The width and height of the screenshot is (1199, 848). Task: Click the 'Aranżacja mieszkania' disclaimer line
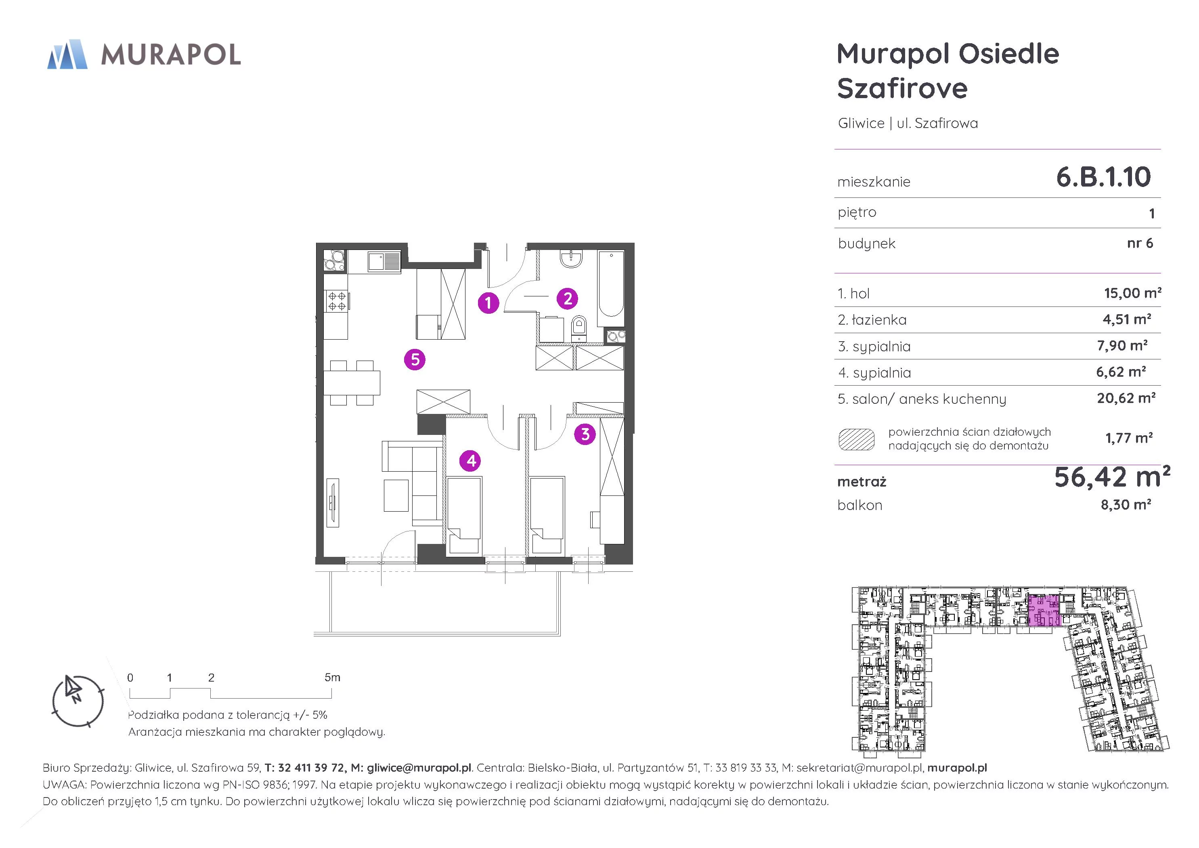[256, 732]
